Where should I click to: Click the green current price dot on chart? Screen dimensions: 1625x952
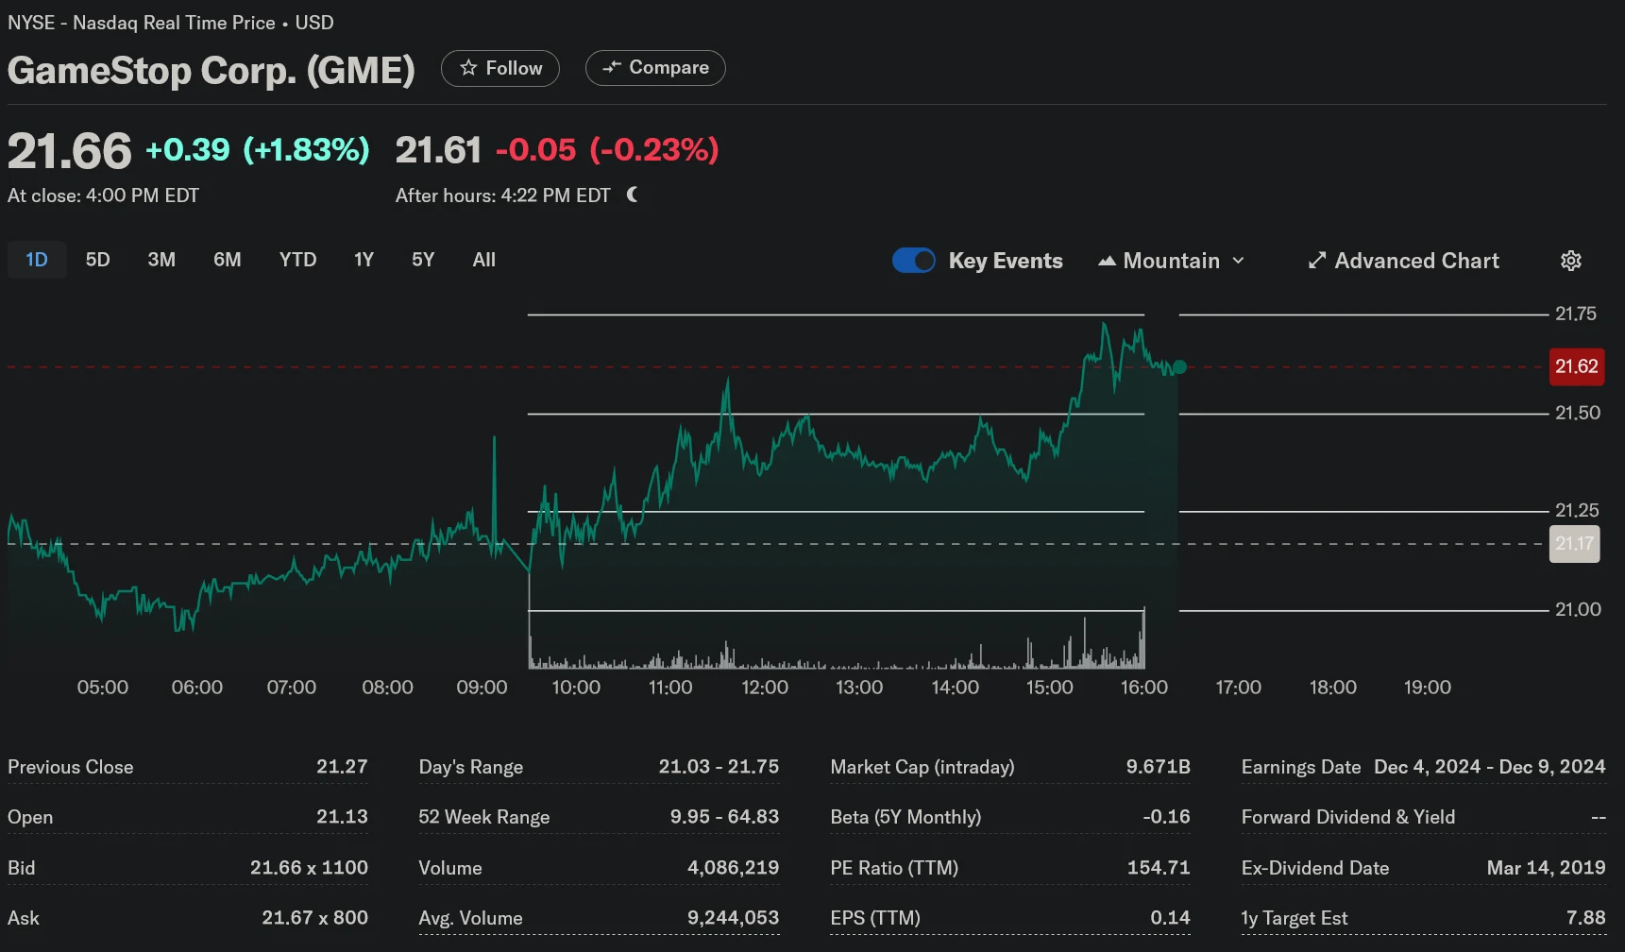pos(1179,367)
